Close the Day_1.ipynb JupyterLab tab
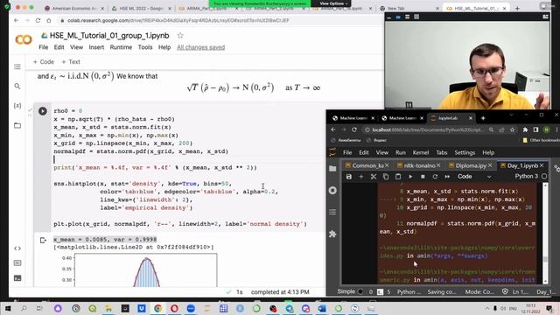The width and height of the screenshot is (560, 315). coord(542,165)
